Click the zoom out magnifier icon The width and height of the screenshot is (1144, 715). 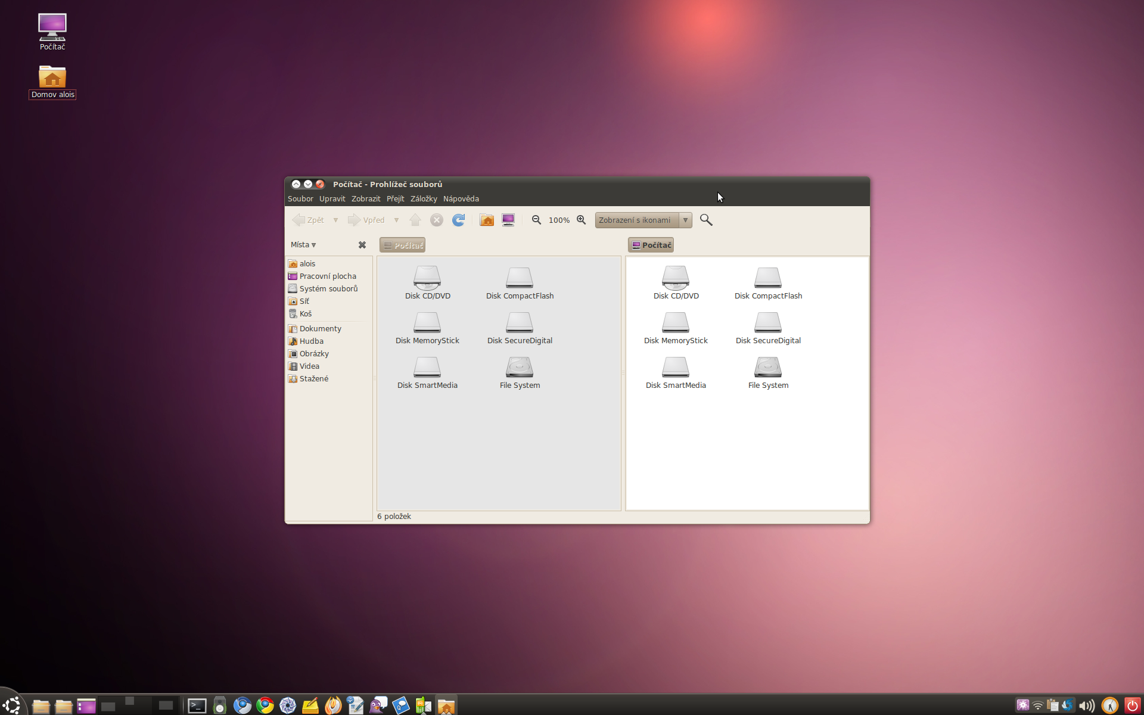536,220
